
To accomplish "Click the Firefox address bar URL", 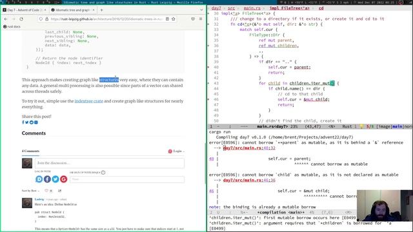I will 106,19.
